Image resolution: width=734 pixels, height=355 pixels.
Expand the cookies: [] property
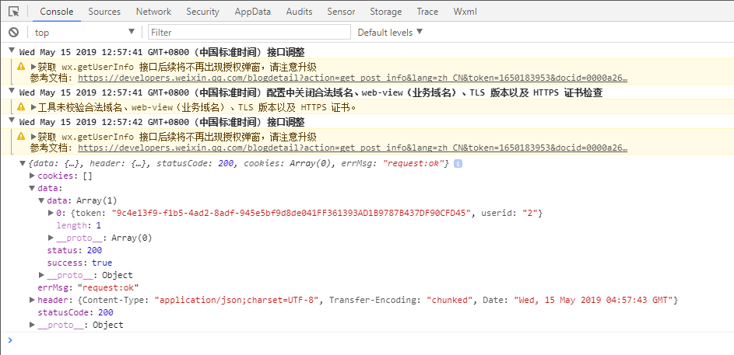32,176
